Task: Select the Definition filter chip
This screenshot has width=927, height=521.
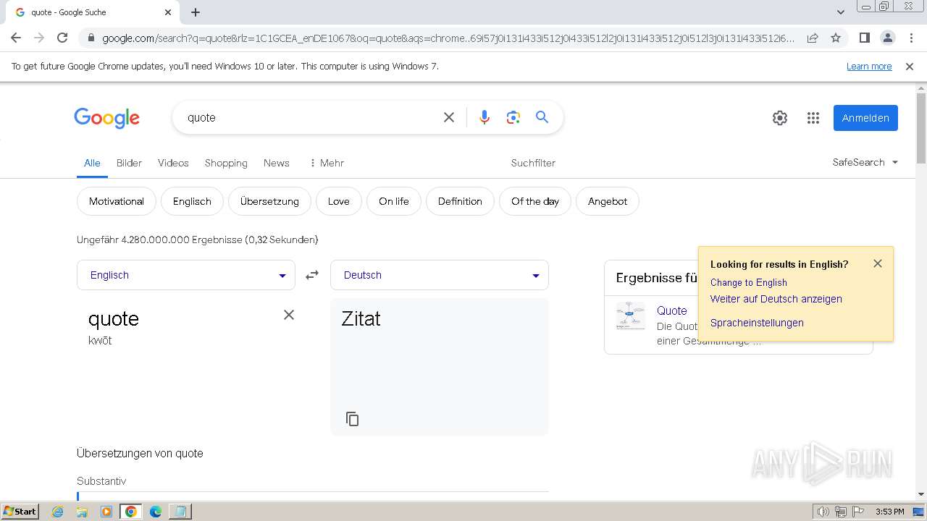Action: [x=460, y=201]
